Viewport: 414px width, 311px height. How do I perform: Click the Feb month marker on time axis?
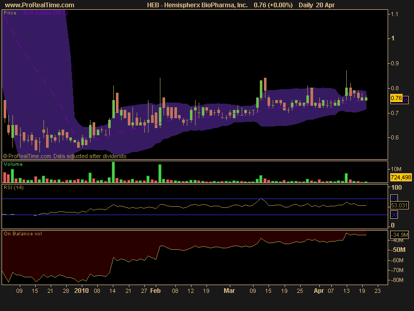[x=155, y=291]
